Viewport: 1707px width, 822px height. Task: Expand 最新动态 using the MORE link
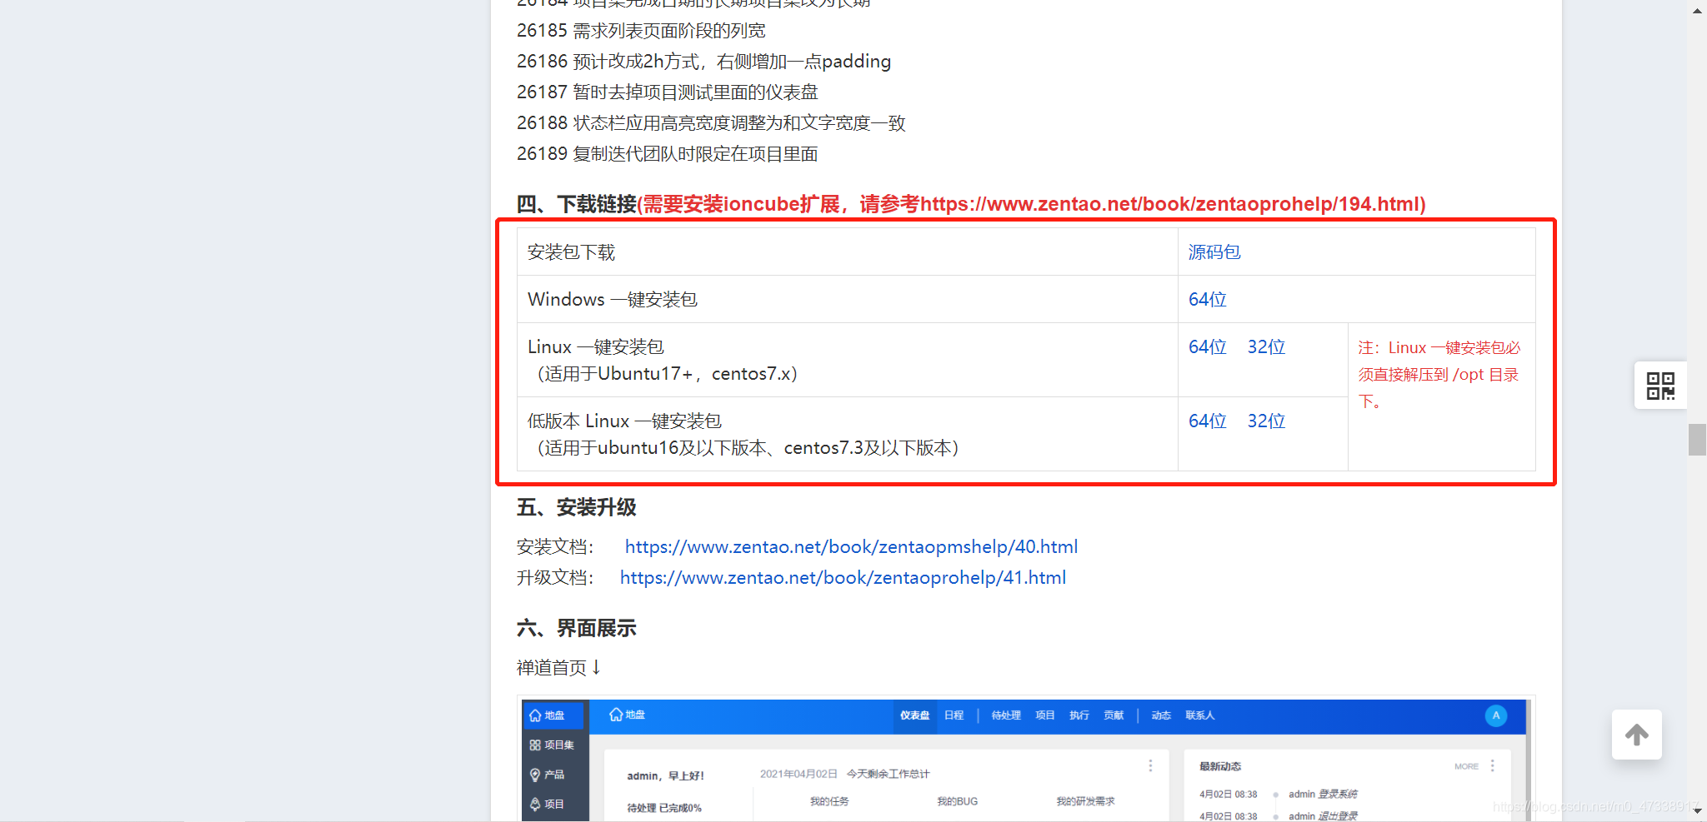pos(1465,765)
